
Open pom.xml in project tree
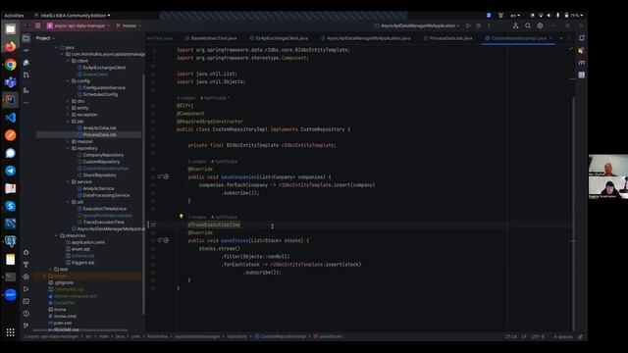(63, 323)
